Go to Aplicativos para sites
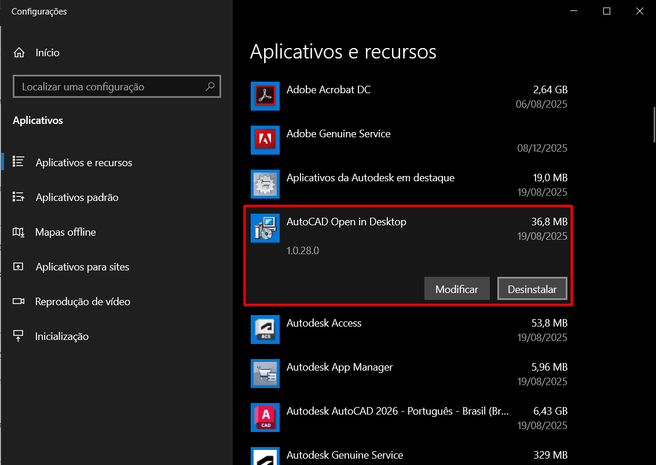This screenshot has width=656, height=465. coord(82,267)
